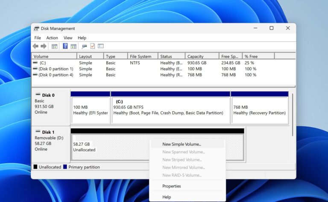328x202 pixels.
Task: Click the disk icon next to Disk 1 label
Action: coord(38,131)
